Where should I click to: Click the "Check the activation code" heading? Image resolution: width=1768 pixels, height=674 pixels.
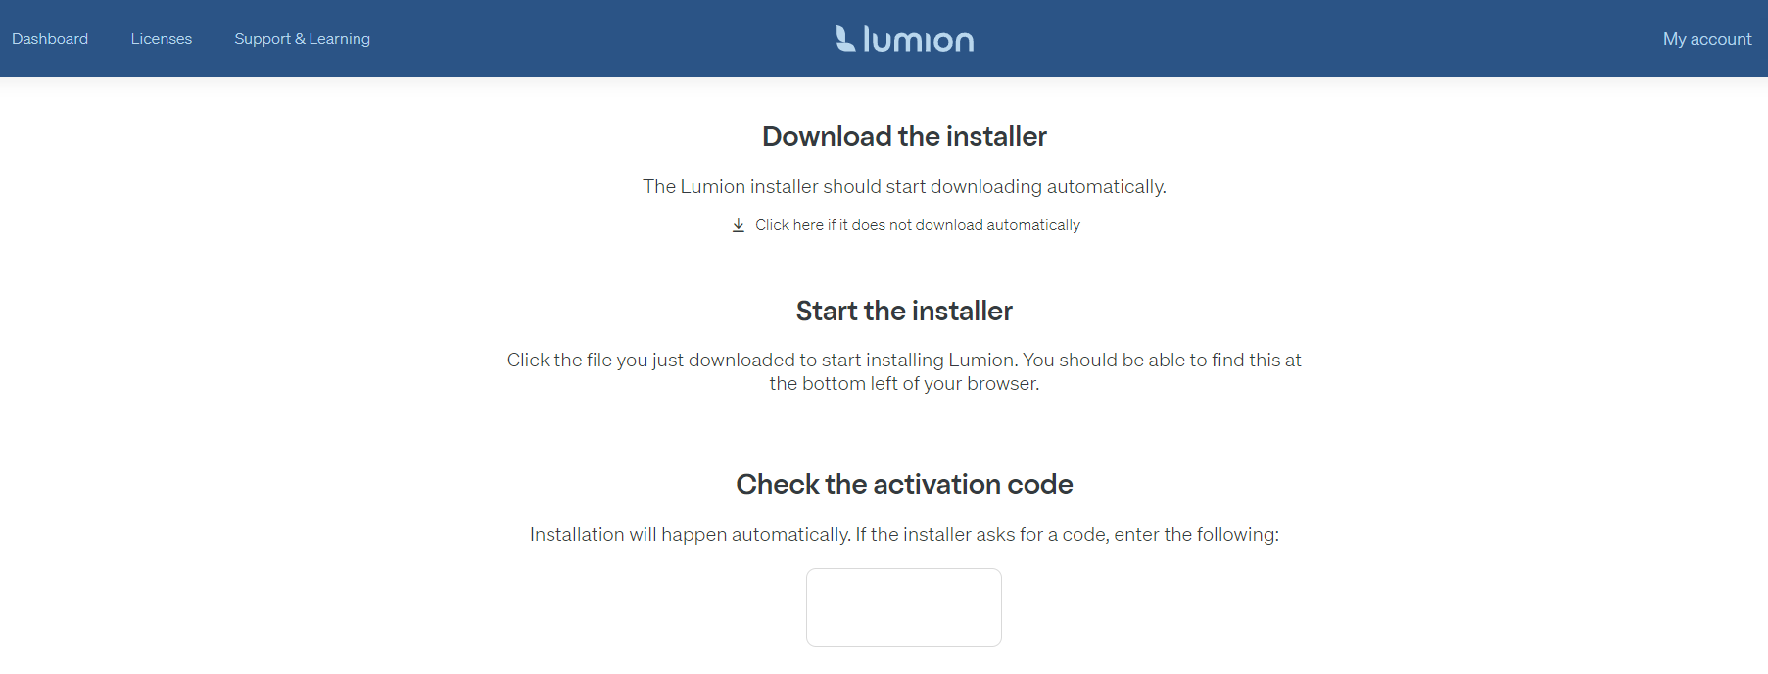click(904, 484)
